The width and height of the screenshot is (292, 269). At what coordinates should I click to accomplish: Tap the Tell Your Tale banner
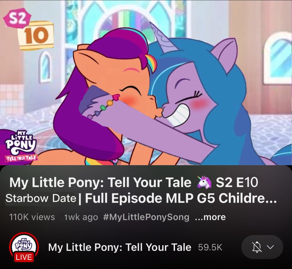pyautogui.click(x=22, y=158)
